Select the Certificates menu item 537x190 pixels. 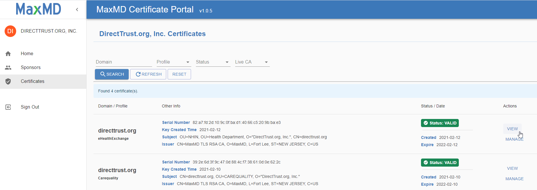(x=43, y=81)
